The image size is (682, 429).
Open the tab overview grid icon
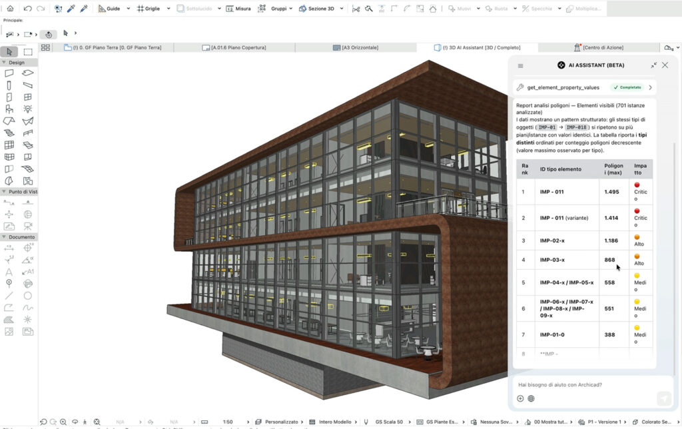tap(45, 47)
